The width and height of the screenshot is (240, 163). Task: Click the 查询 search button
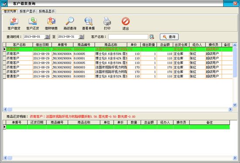169,37
